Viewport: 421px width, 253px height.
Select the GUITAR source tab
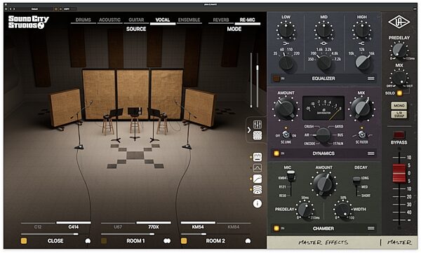pos(136,20)
